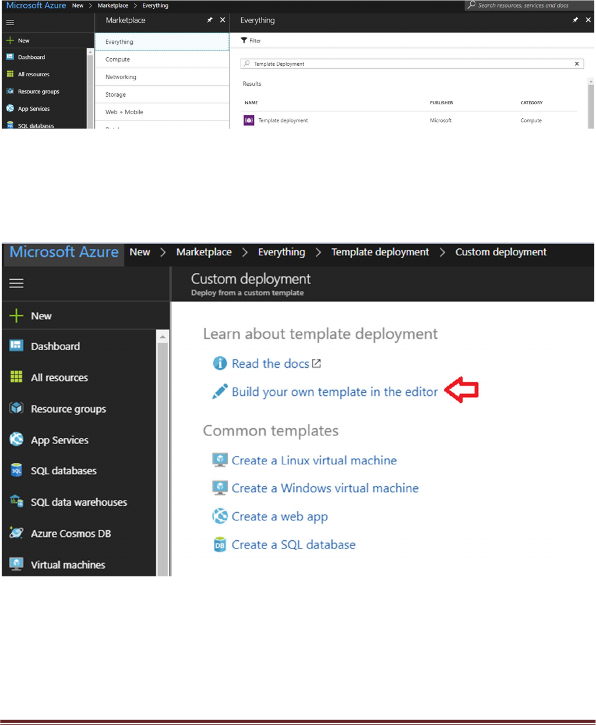
Task: Click Create a Linux virtual machine
Action: [314, 460]
